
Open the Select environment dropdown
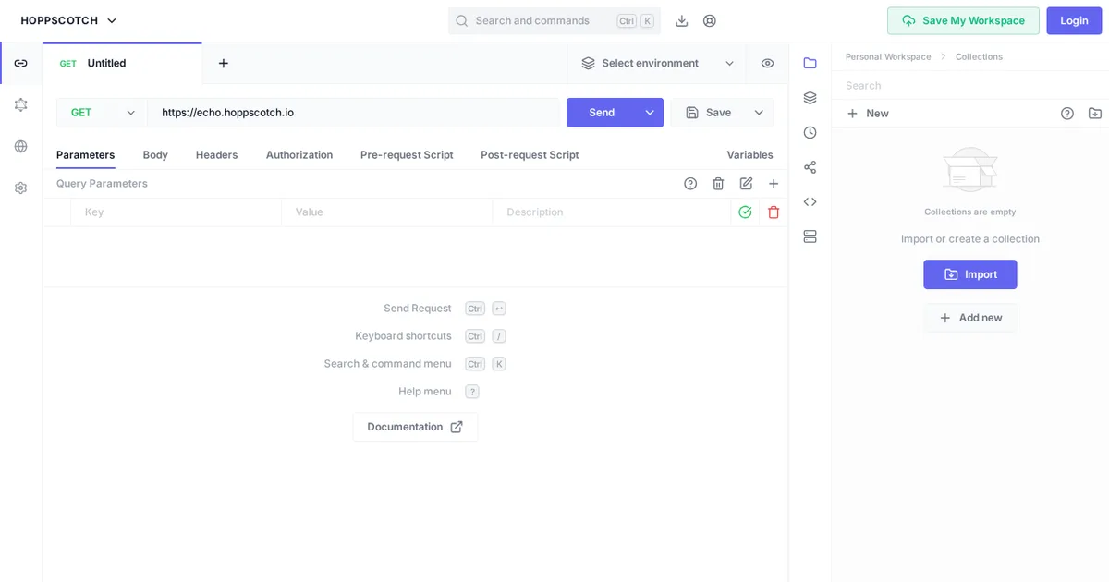tap(657, 63)
